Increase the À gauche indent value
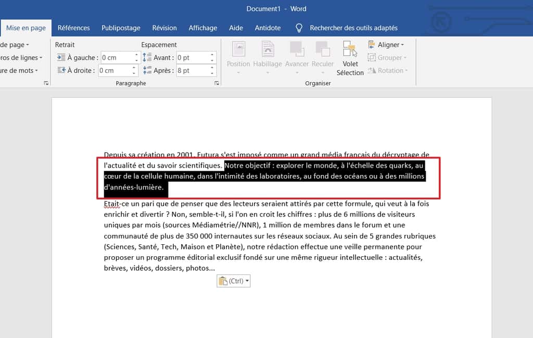Image resolution: width=533 pixels, height=338 pixels. point(137,55)
